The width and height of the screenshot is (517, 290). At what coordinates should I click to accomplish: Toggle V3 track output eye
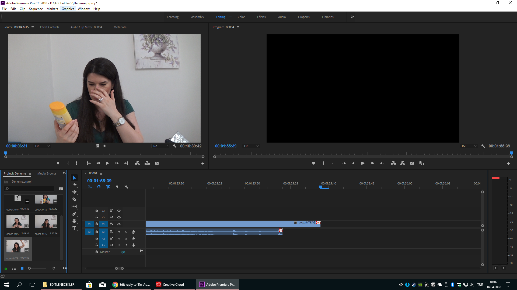[119, 211]
